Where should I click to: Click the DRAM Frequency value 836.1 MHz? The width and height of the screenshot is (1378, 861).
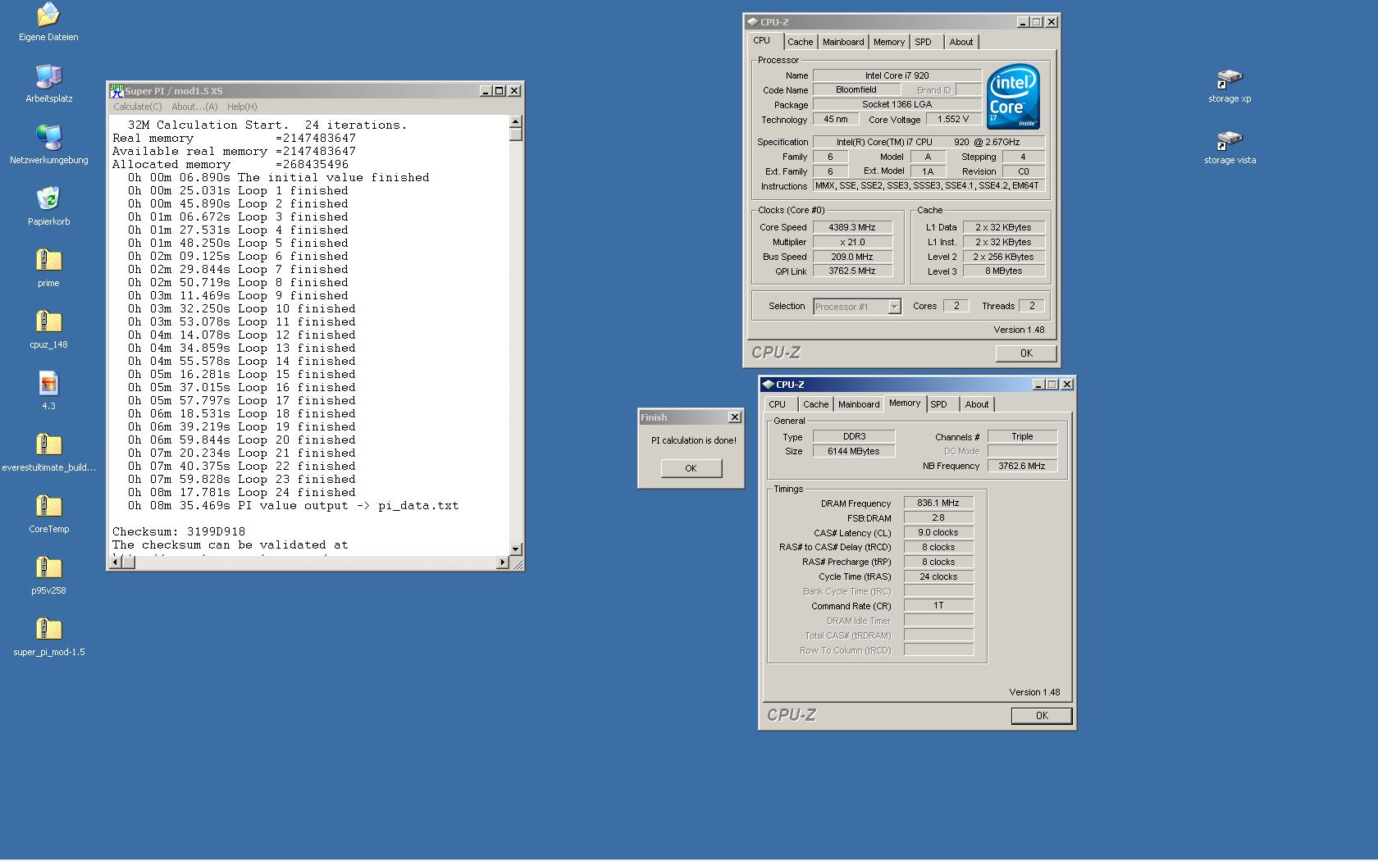(938, 503)
